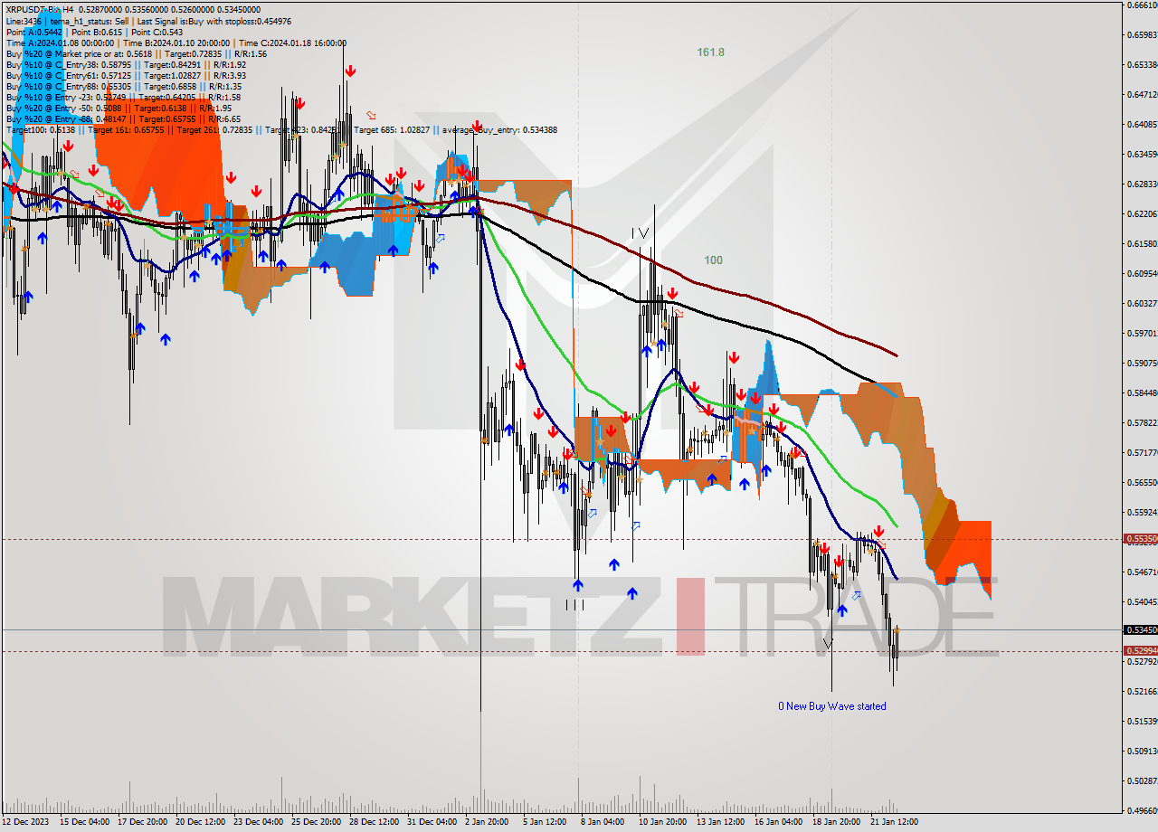1158x832 pixels.
Task: Click the 0.54045 price axis label
Action: pos(1141,601)
